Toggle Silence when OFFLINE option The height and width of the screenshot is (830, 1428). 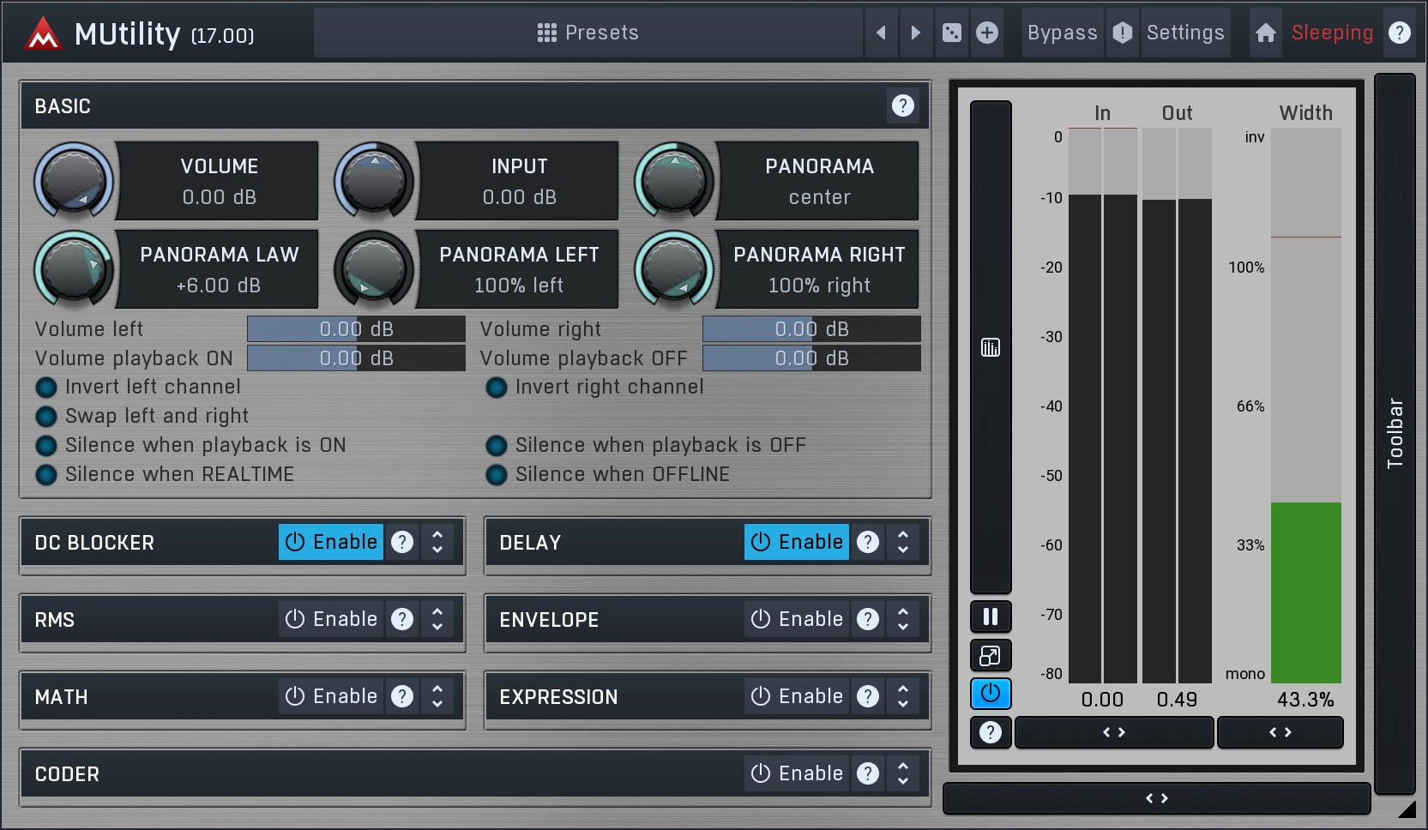(497, 475)
